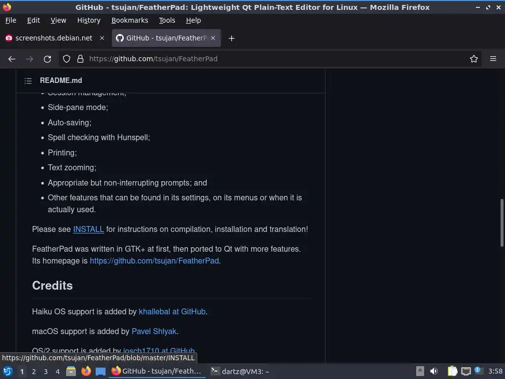Switch to the screenshots.debian.net tab
Viewport: 505px width, 379px height.
pos(55,38)
